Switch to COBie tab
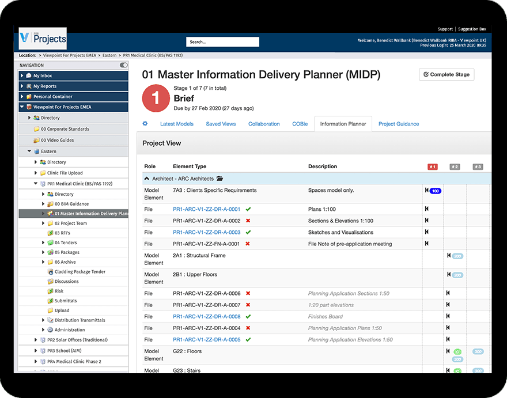 coord(300,124)
